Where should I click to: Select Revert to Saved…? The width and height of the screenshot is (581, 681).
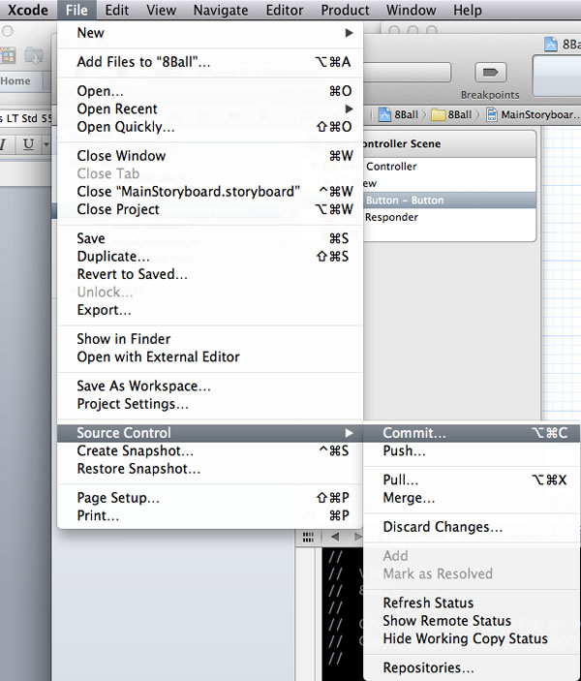pyautogui.click(x=210, y=274)
